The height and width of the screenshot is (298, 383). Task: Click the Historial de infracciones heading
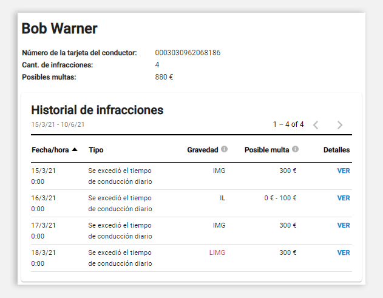click(97, 110)
